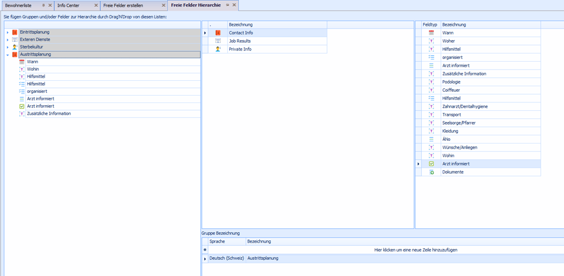This screenshot has height=276, width=564.
Task: Click the Contact Info group icon
Action: point(218,33)
